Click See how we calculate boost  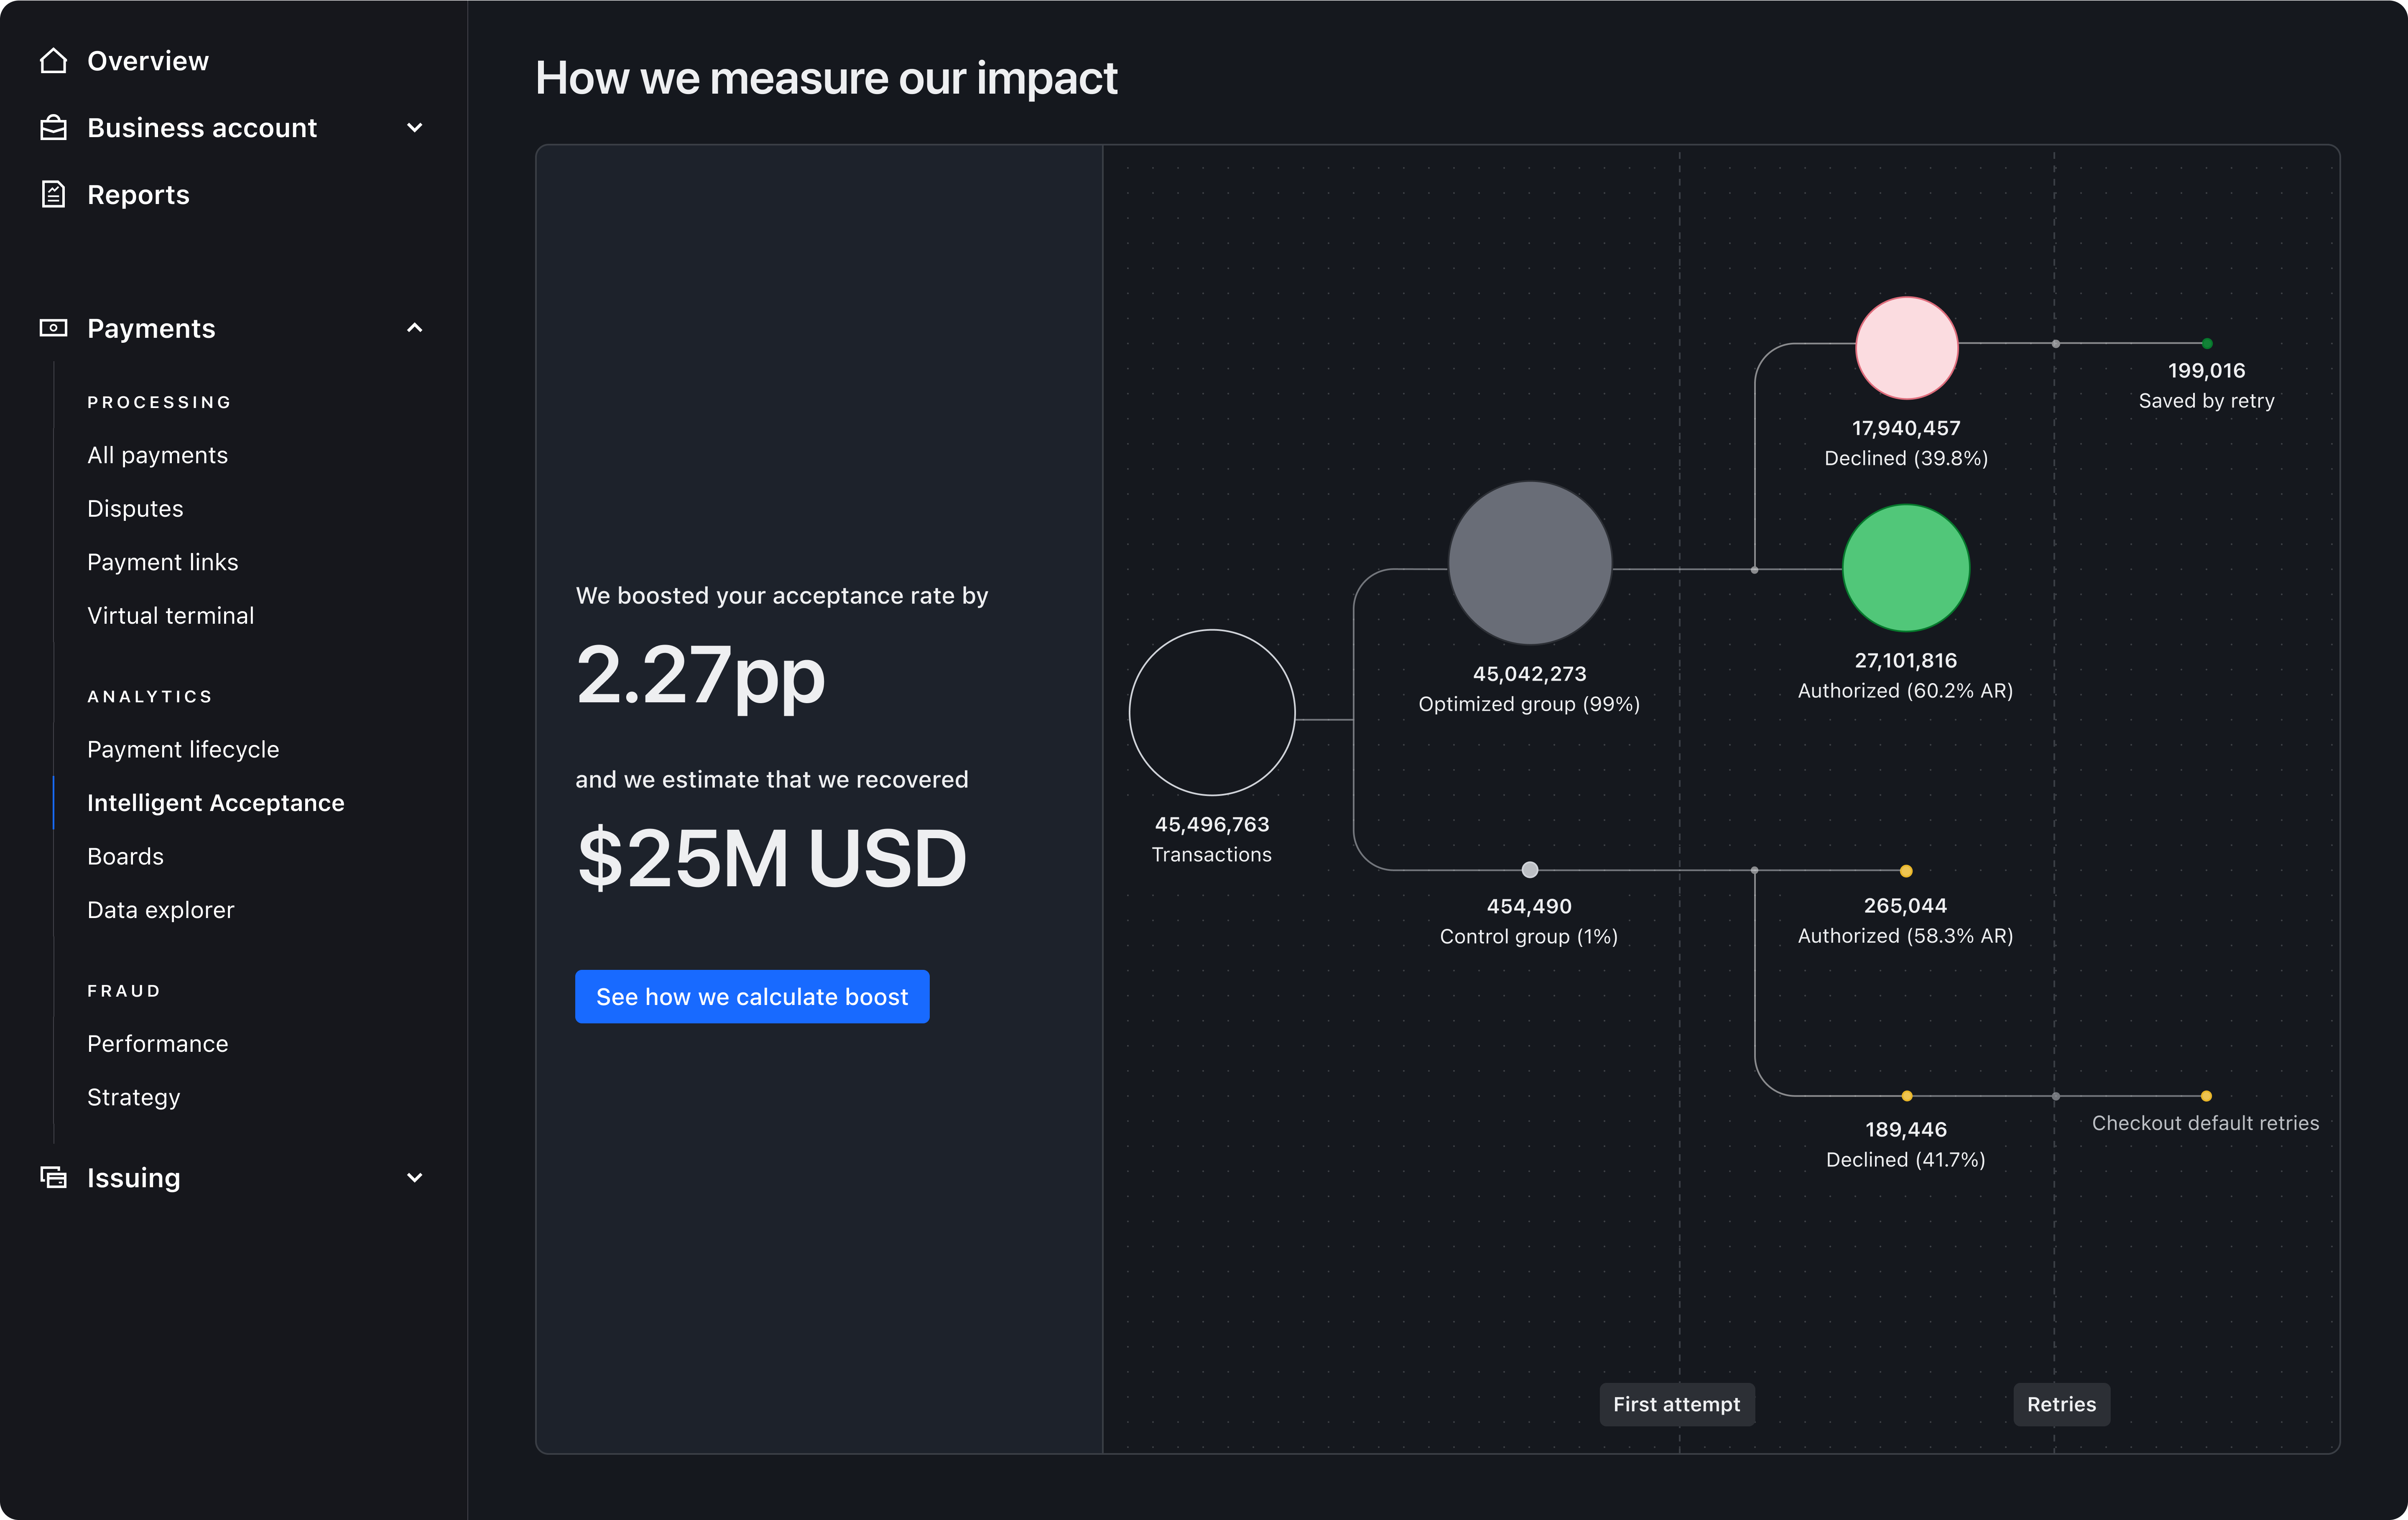(x=752, y=997)
